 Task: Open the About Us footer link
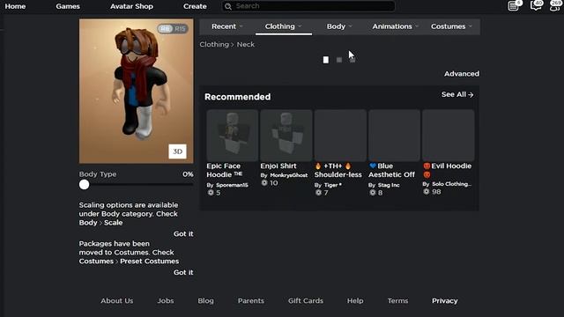[x=117, y=301]
